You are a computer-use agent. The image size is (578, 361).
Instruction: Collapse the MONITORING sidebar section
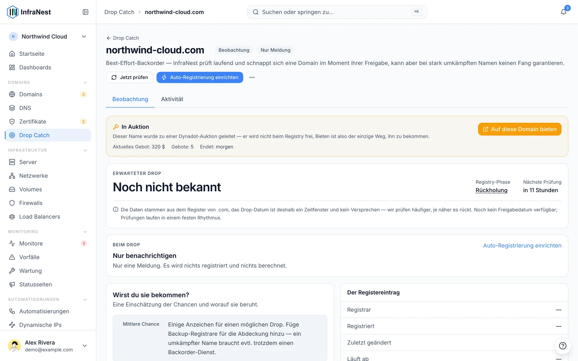(85, 232)
